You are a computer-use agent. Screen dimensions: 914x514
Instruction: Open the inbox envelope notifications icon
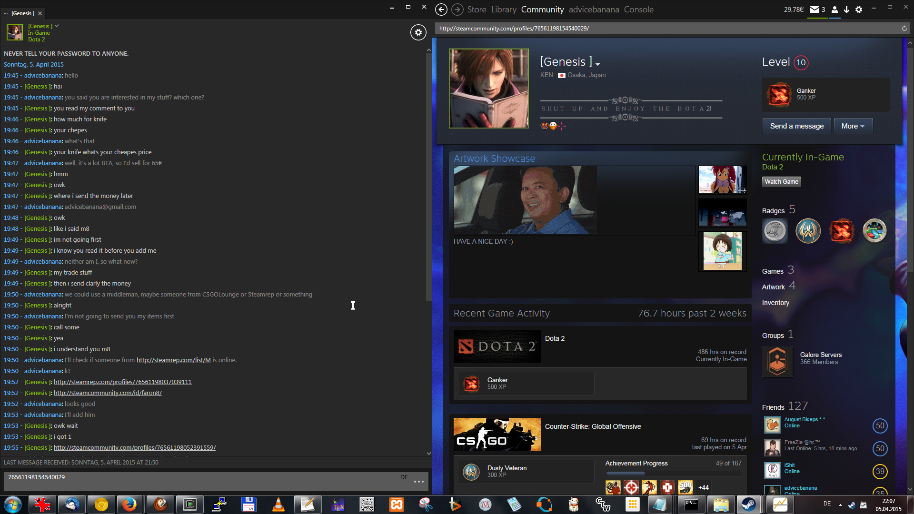tap(815, 10)
